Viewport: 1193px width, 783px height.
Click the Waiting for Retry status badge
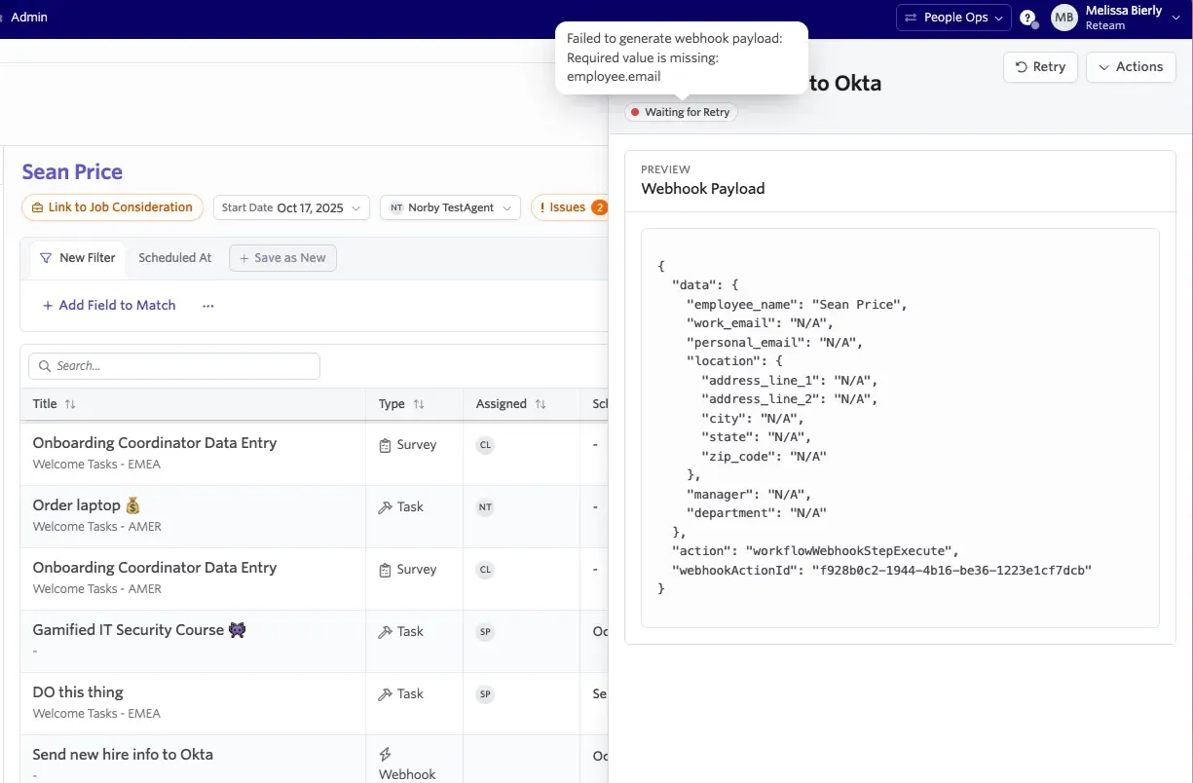click(x=682, y=112)
